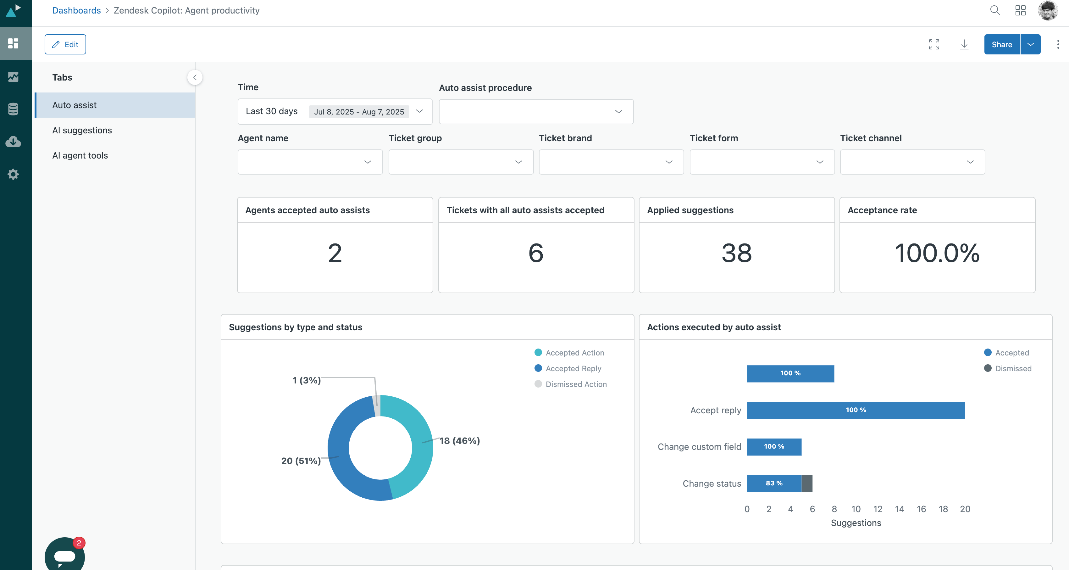Image resolution: width=1069 pixels, height=570 pixels.
Task: Click the search magnifier icon
Action: pyautogui.click(x=995, y=10)
